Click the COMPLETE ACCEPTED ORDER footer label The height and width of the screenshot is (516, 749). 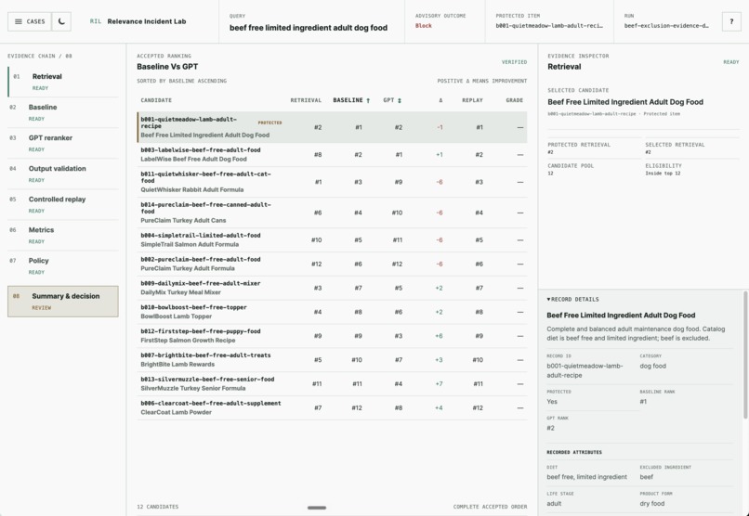coord(490,507)
